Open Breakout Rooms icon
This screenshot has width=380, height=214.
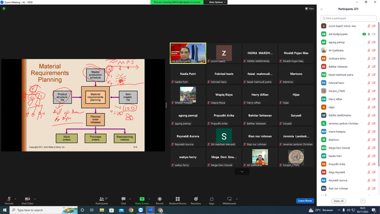click(178, 199)
